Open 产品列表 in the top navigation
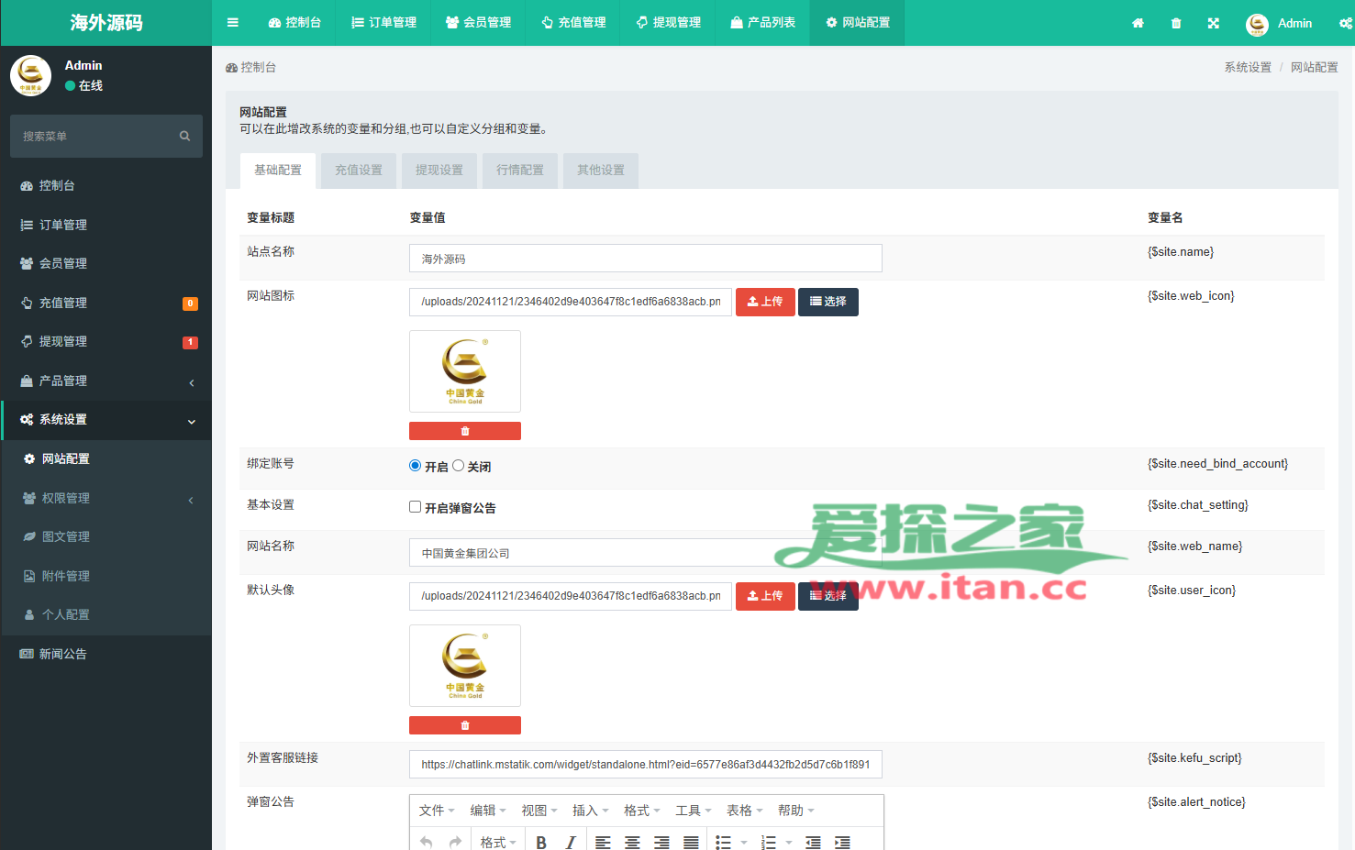Viewport: 1355px width, 850px height. [x=762, y=23]
